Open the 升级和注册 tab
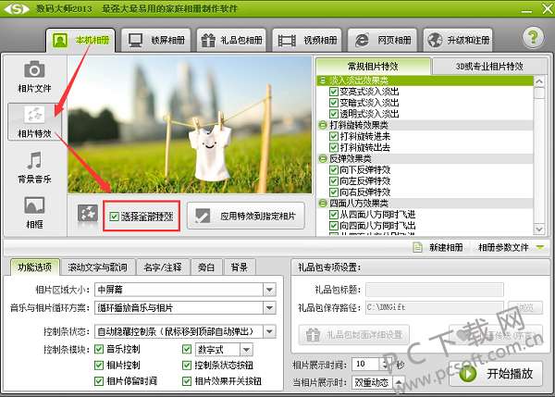 click(458, 40)
